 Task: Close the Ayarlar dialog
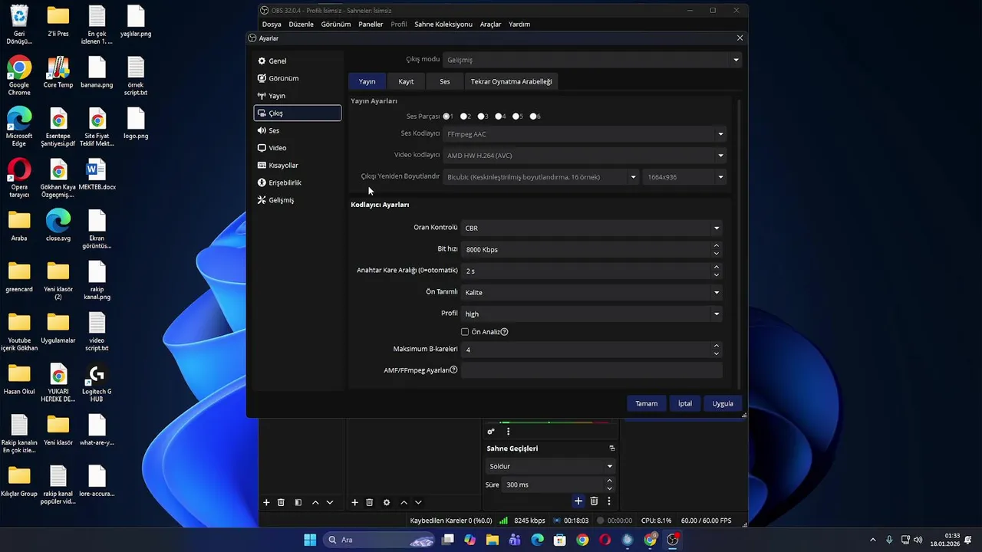(x=740, y=38)
